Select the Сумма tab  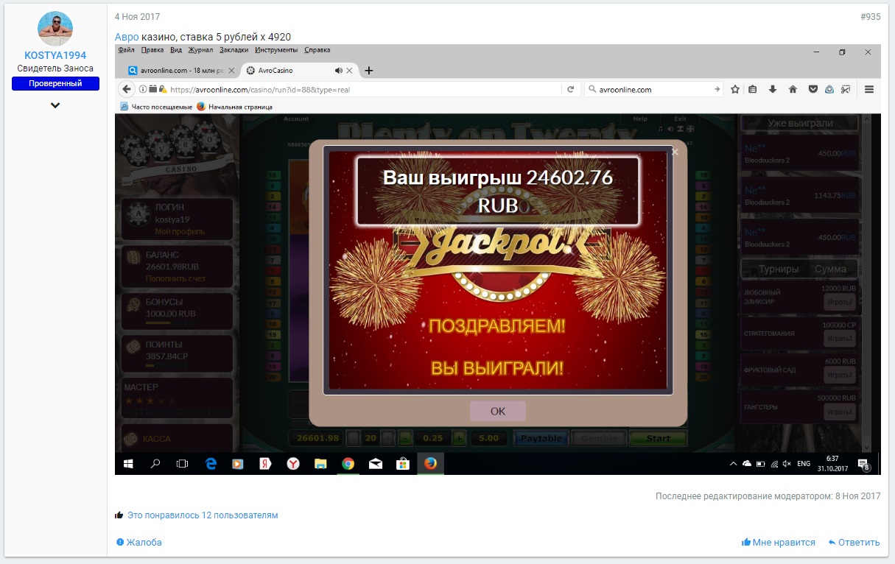[x=830, y=269]
